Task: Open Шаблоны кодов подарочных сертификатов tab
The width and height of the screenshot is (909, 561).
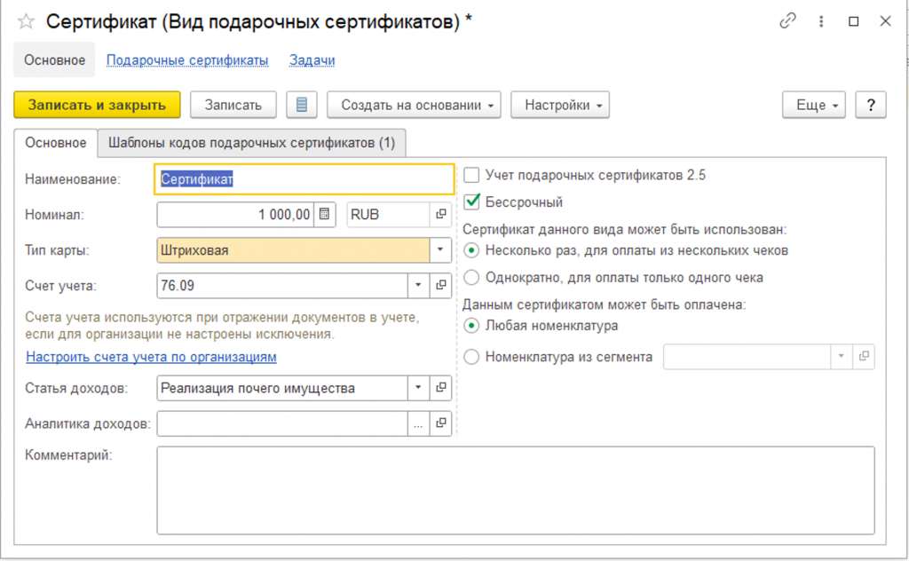Action: tap(251, 143)
